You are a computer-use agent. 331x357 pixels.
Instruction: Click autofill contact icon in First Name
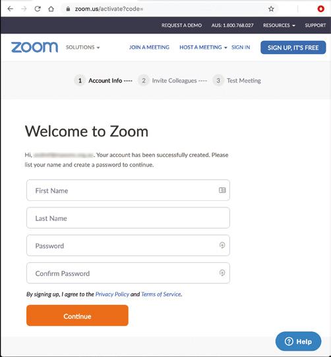click(222, 190)
